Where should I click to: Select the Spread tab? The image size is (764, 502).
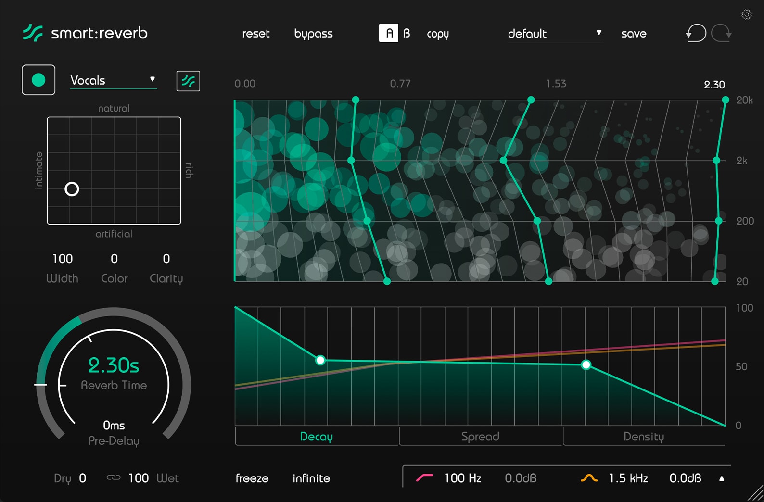click(x=480, y=436)
